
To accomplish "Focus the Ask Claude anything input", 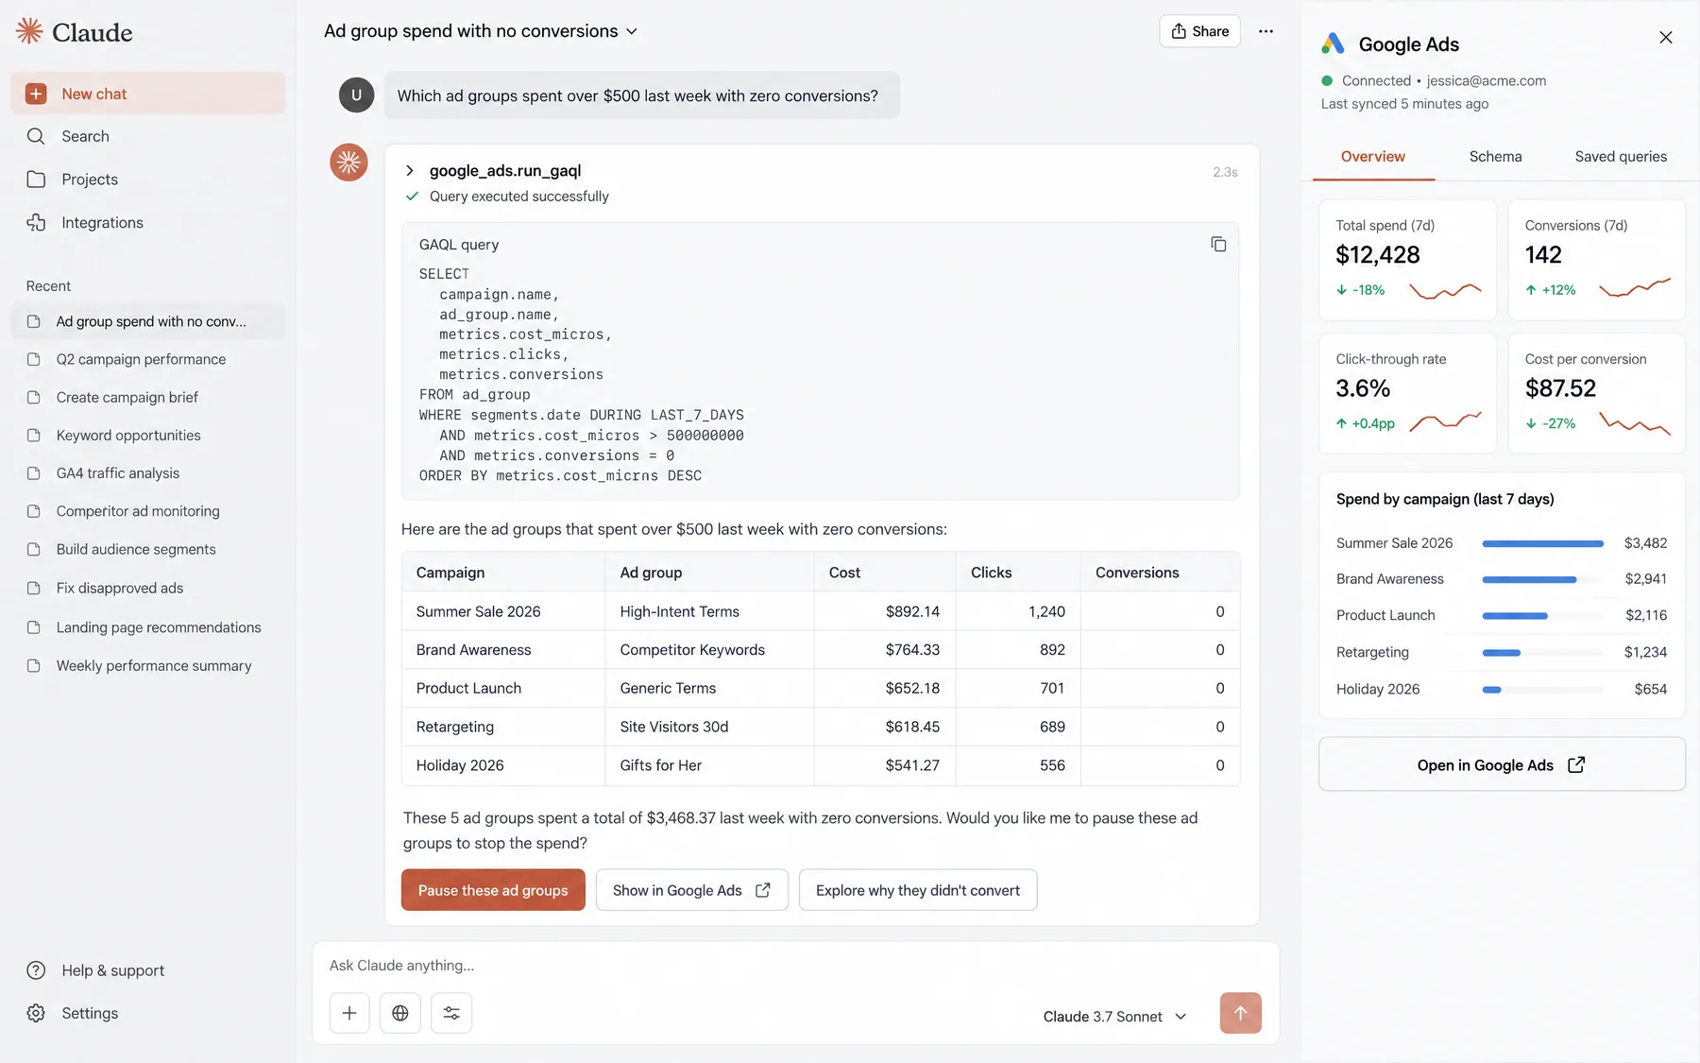I will 795,966.
